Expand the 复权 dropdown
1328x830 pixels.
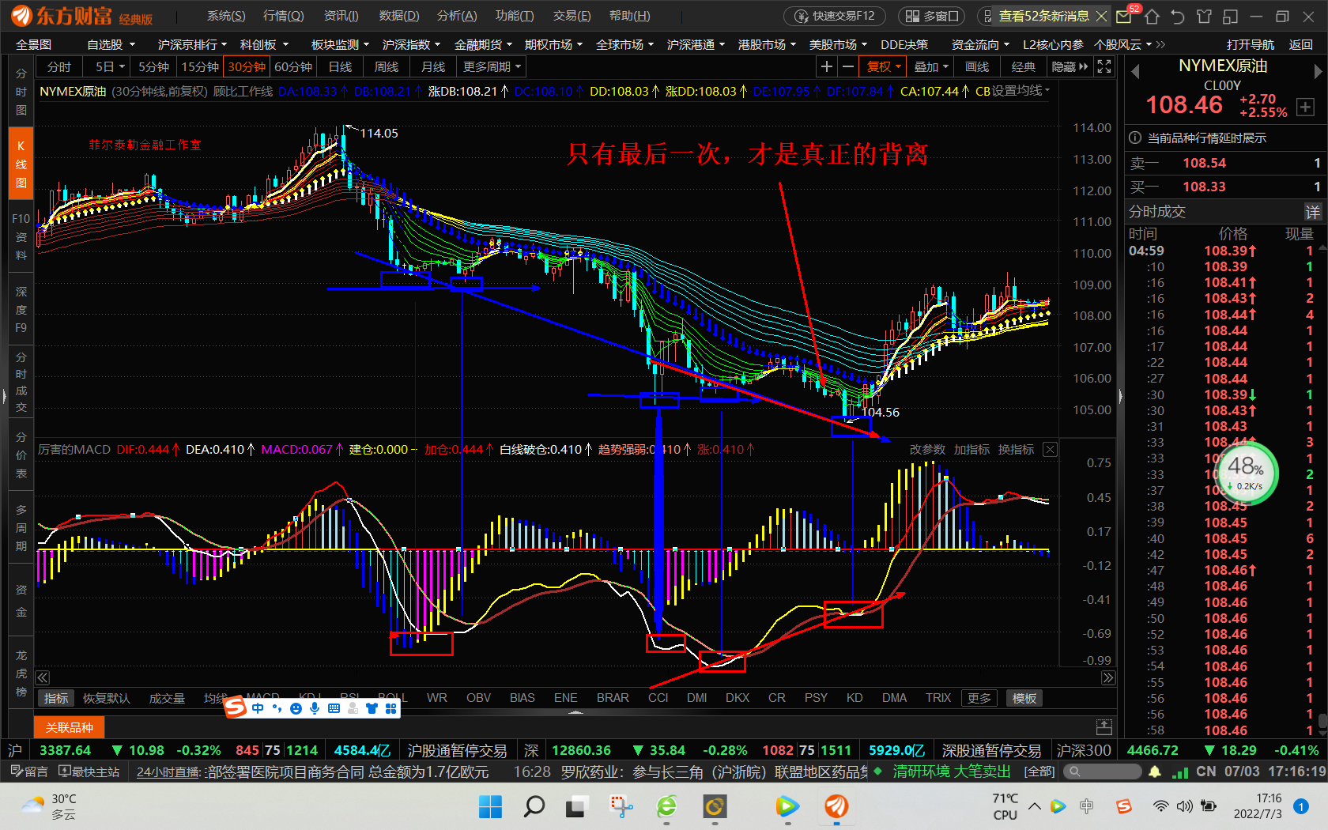(884, 67)
